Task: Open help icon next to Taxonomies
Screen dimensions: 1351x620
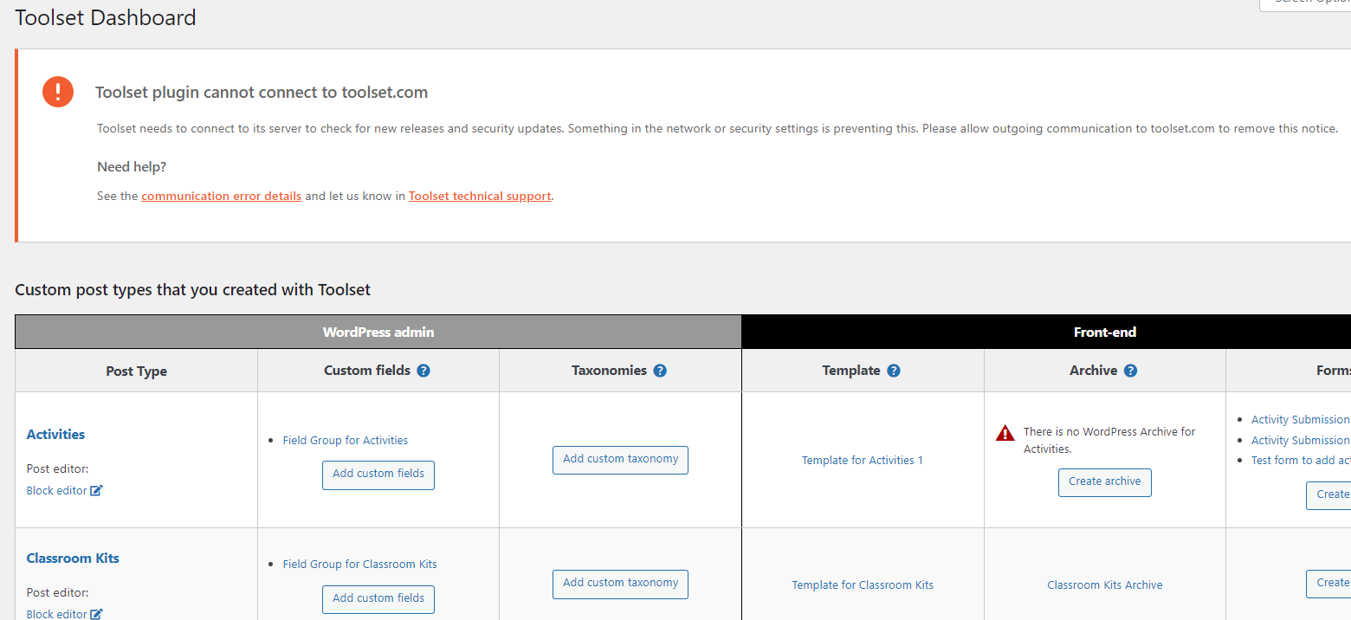Action: [660, 371]
